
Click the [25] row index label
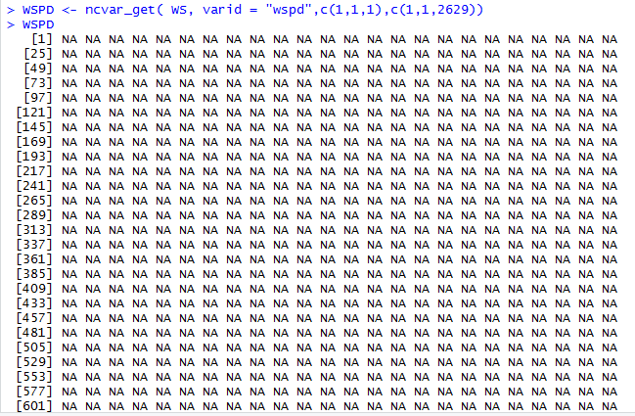point(38,54)
